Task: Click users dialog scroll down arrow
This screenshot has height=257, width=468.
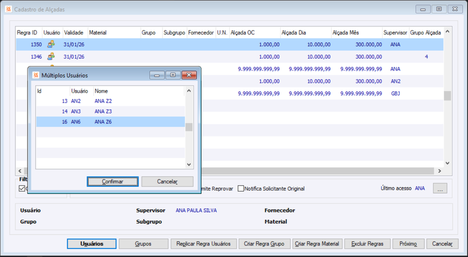Action: 188,164
